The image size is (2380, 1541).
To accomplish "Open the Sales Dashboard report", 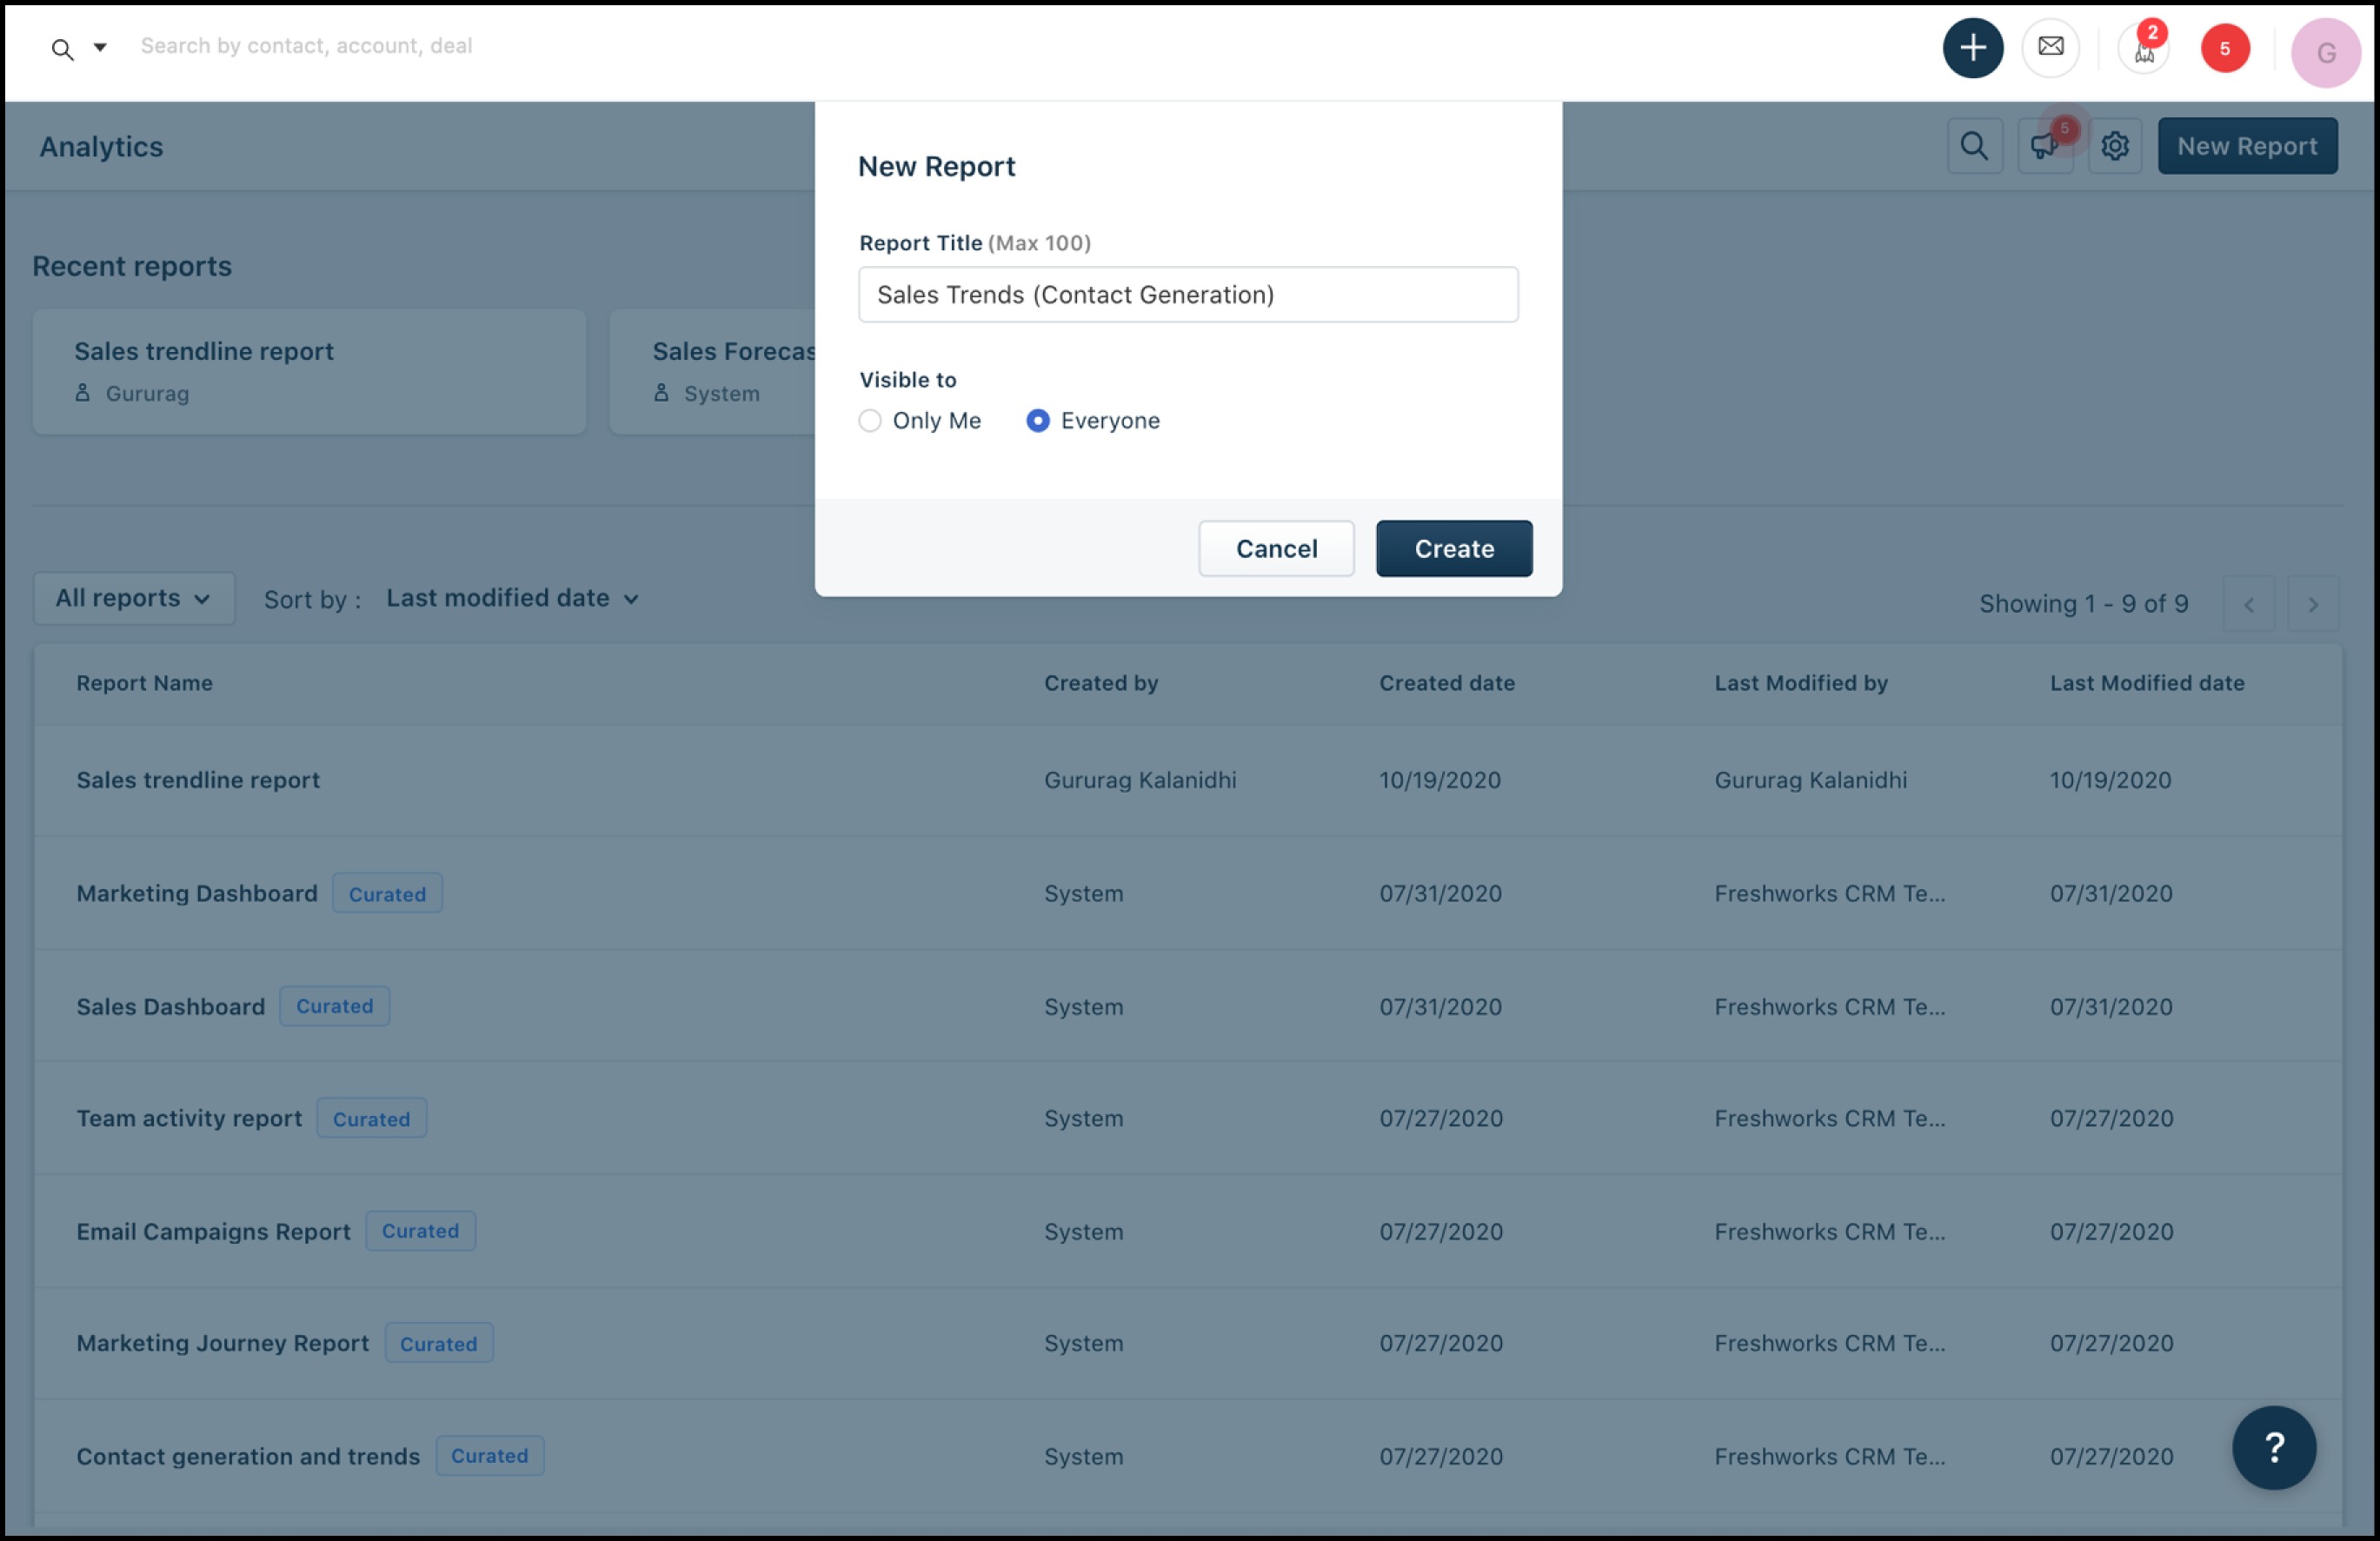I will click(171, 1006).
